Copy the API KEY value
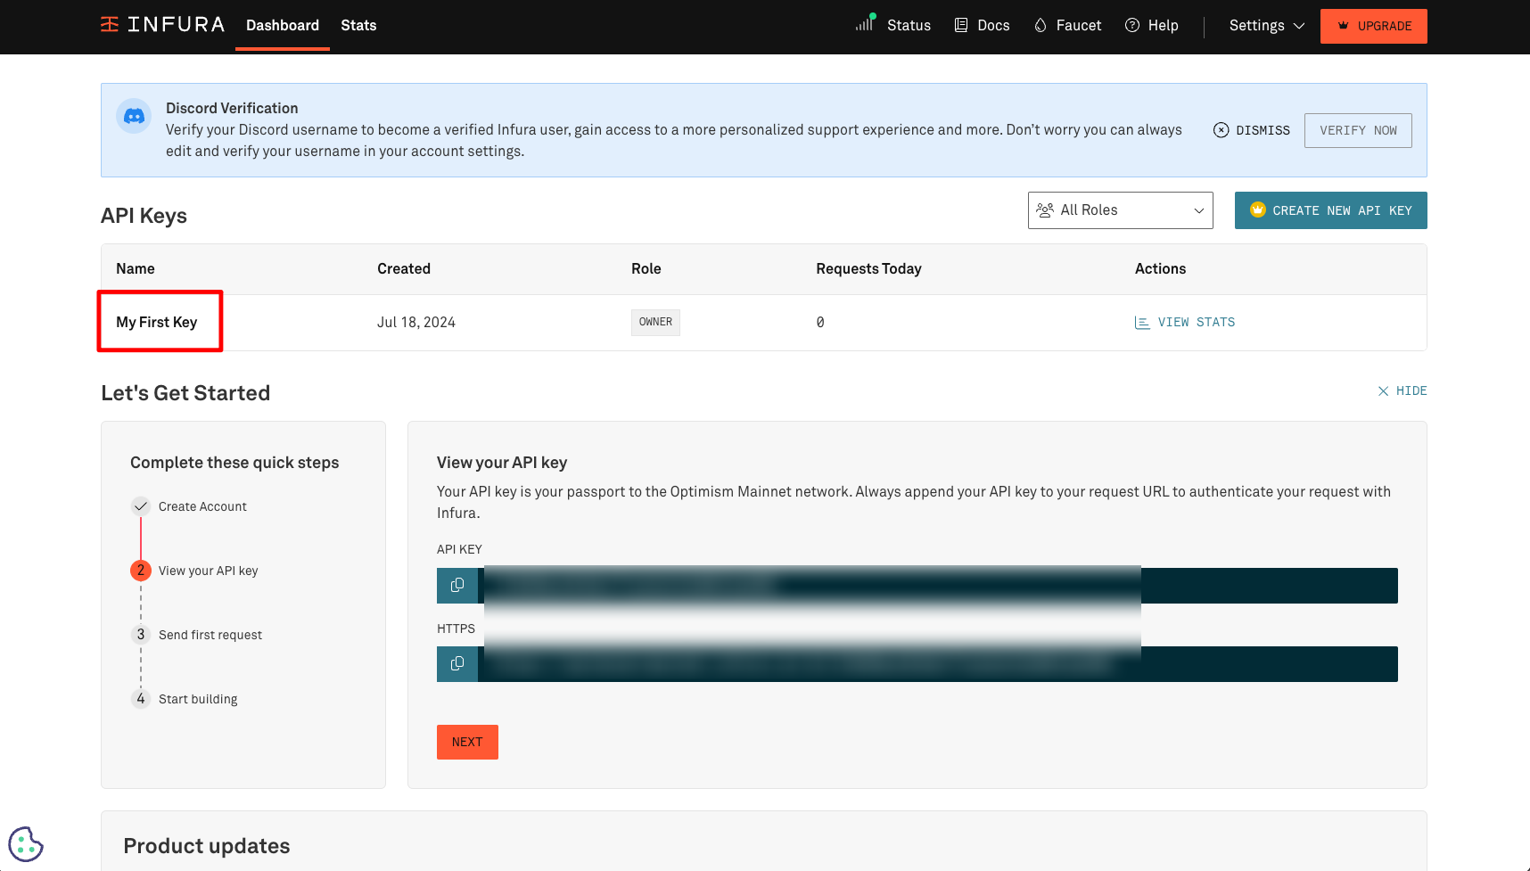1530x871 pixels. (x=457, y=586)
